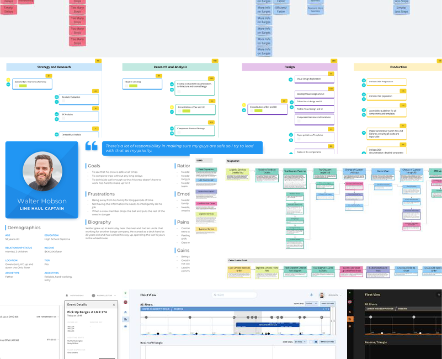Click the purple Design column header
This screenshot has width=442, height=359.
[x=289, y=67]
